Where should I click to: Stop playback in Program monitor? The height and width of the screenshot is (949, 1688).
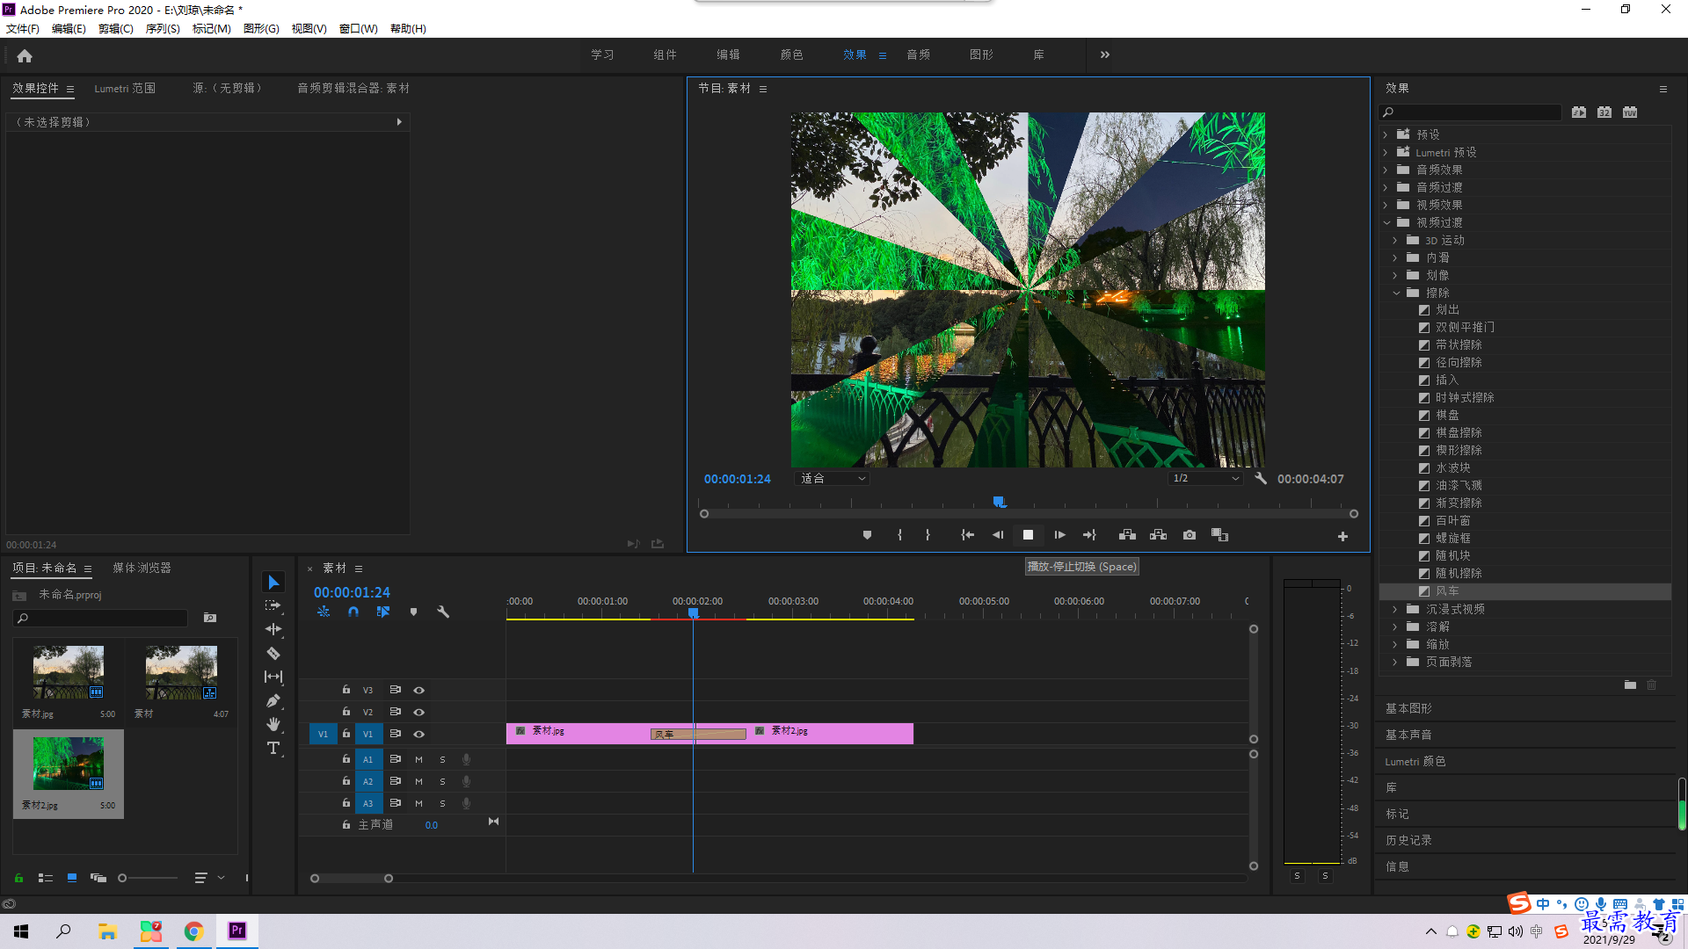[x=1028, y=535]
